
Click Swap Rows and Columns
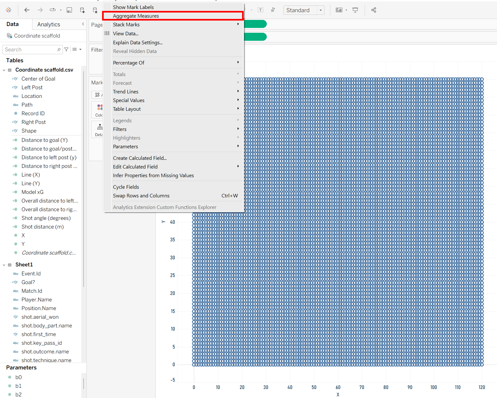tap(141, 195)
